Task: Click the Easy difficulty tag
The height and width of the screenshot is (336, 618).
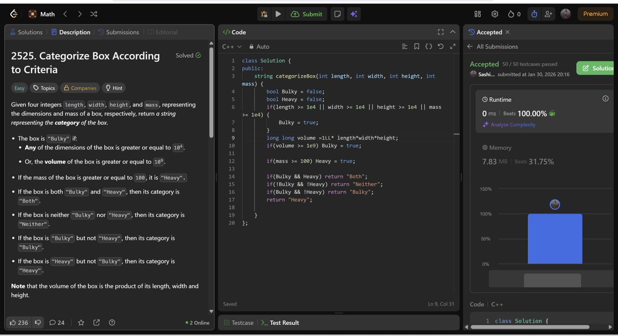Action: (19, 88)
